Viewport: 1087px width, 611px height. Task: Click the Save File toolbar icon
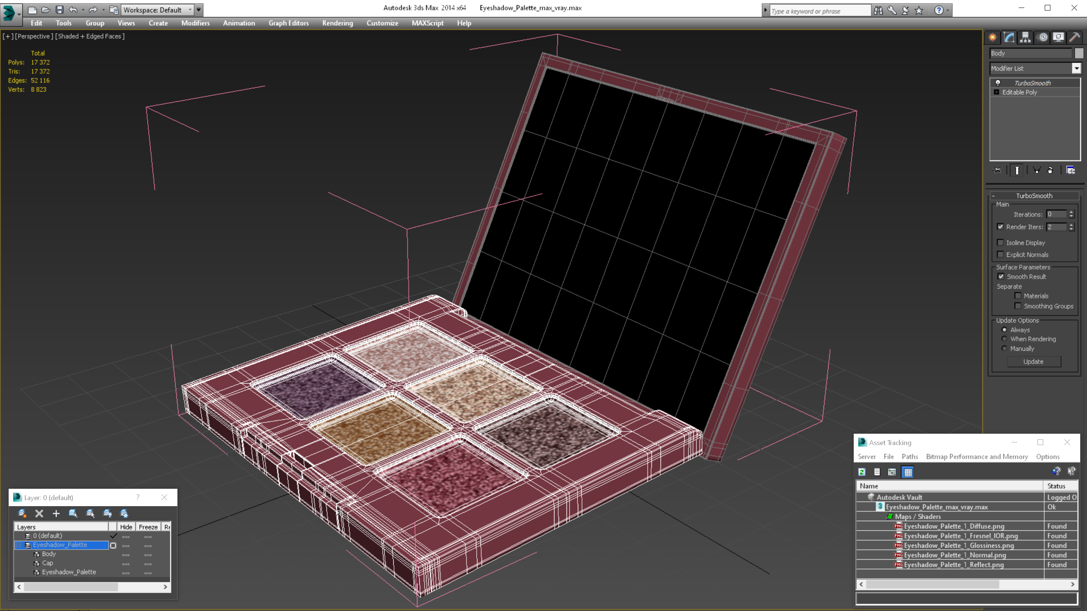pos(60,10)
